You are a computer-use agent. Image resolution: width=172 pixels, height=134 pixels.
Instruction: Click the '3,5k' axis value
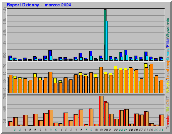(x=4, y=21)
